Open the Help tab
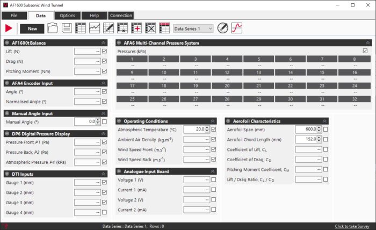 (94, 16)
